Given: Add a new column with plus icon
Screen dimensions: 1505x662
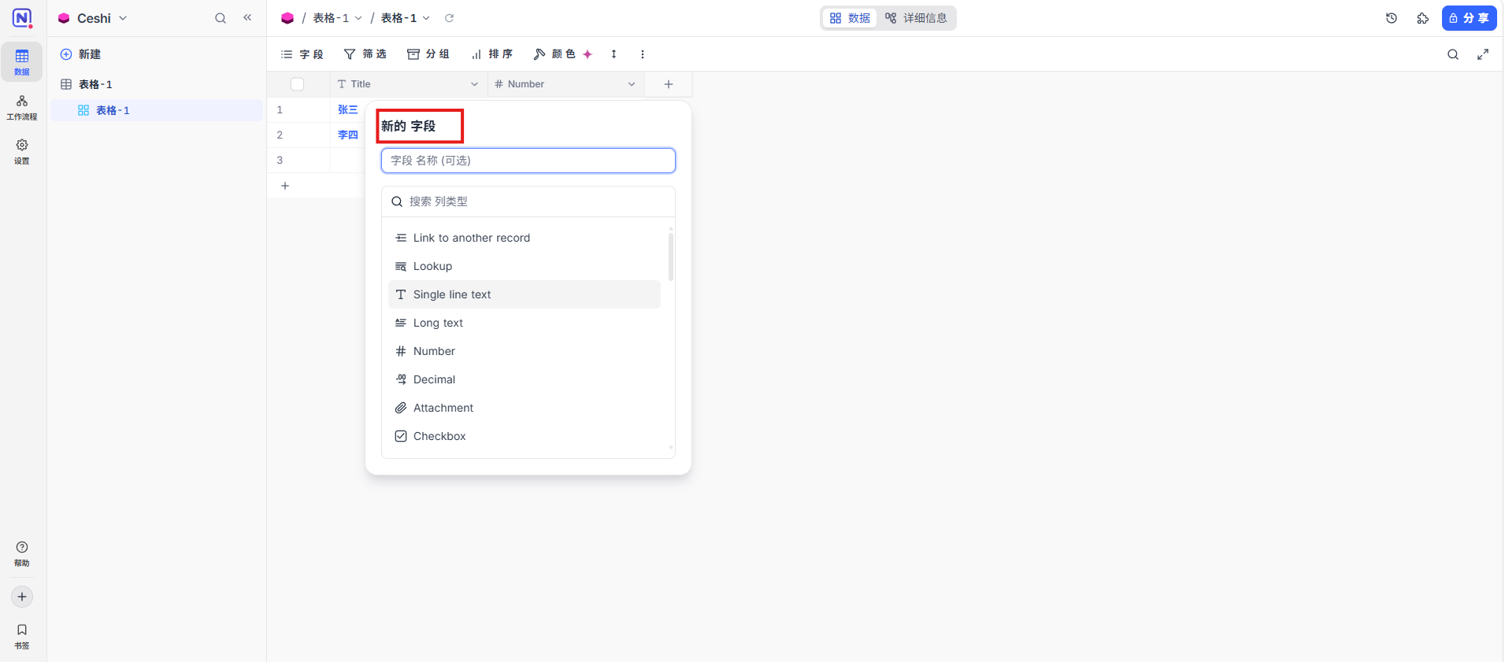Looking at the screenshot, I should pos(669,84).
